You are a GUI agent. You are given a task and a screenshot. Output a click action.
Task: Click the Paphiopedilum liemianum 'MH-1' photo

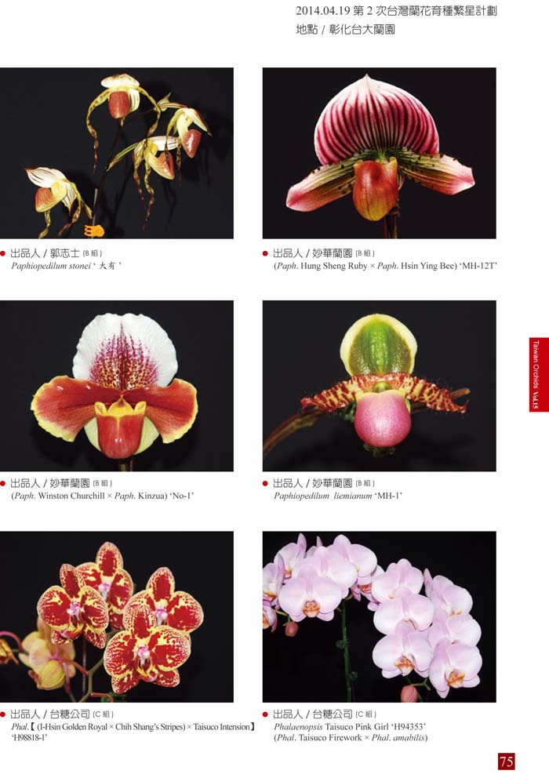pyautogui.click(x=379, y=386)
